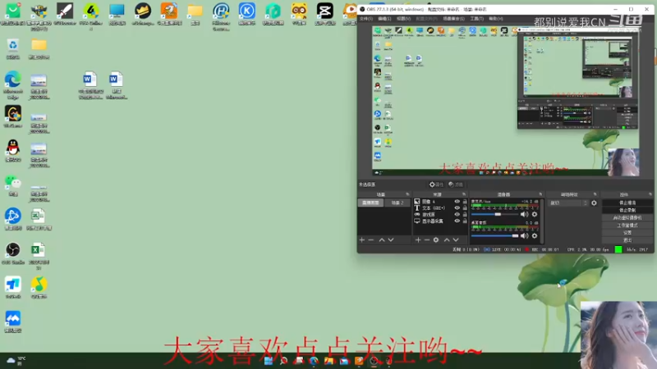Select the OBS Studio desktop shortcut
The height and width of the screenshot is (369, 657).
point(13,253)
